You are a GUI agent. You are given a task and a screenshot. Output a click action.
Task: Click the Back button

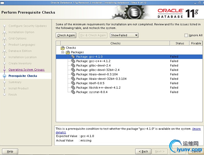[143, 151]
